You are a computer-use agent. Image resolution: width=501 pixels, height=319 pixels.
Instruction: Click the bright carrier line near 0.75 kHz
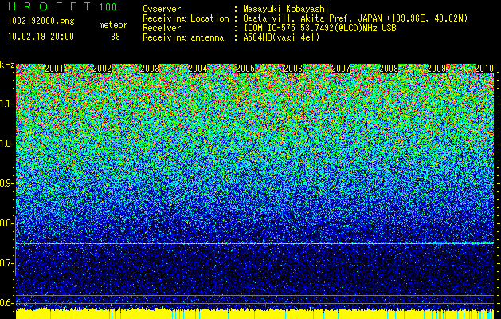coord(255,244)
